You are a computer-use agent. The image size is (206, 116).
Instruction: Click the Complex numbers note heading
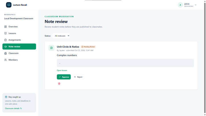[67, 55]
